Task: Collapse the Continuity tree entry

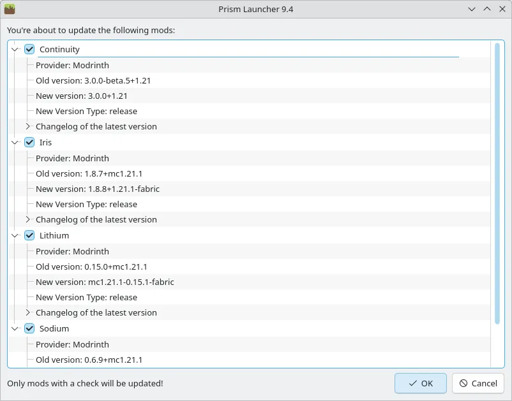Action: point(15,50)
